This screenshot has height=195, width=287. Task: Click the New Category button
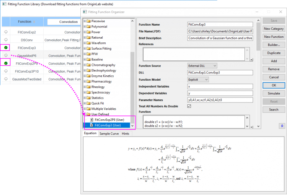(x=274, y=29)
